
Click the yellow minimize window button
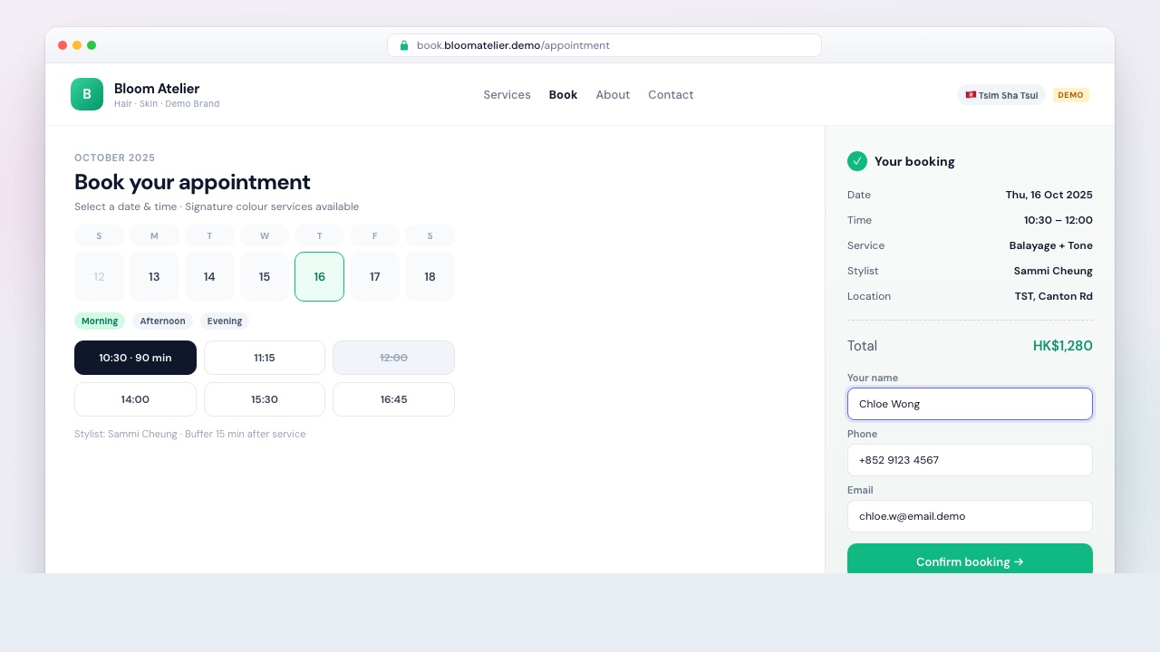pyautogui.click(x=77, y=45)
